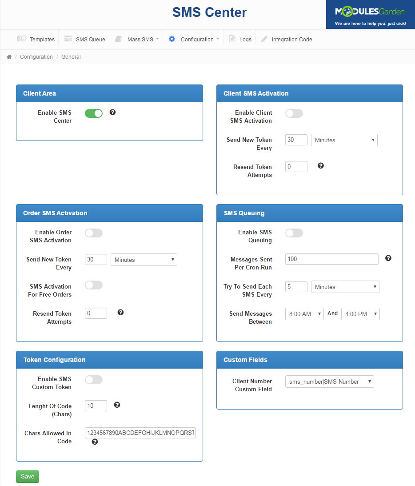Click the Integration Code pencil icon
The image size is (415, 486).
point(264,39)
